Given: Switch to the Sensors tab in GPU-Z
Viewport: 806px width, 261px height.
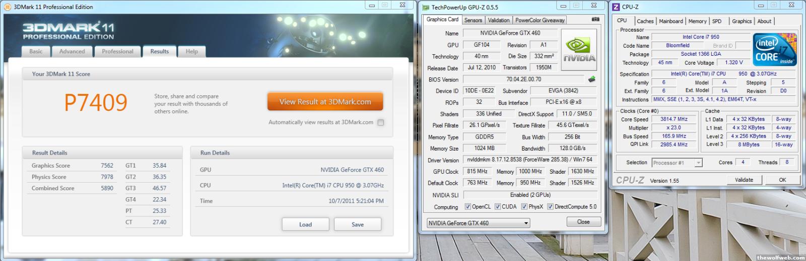Looking at the screenshot, I should click(x=473, y=20).
